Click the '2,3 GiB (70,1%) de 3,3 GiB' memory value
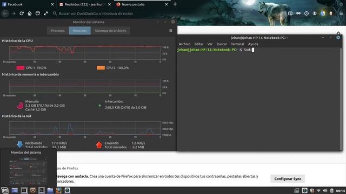Viewport: 346px width, 194px height. pyautogui.click(x=45, y=106)
